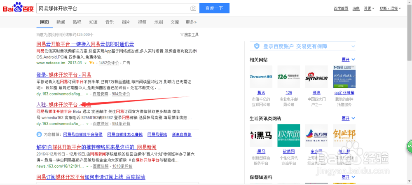412x185 pixels.
Task: Open 1010条评价 reviews link
Action: pos(122,166)
